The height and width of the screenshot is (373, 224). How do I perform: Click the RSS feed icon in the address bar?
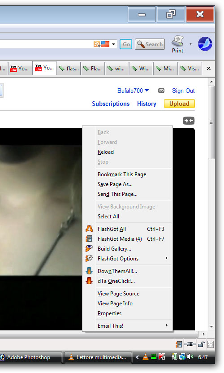coord(97,44)
